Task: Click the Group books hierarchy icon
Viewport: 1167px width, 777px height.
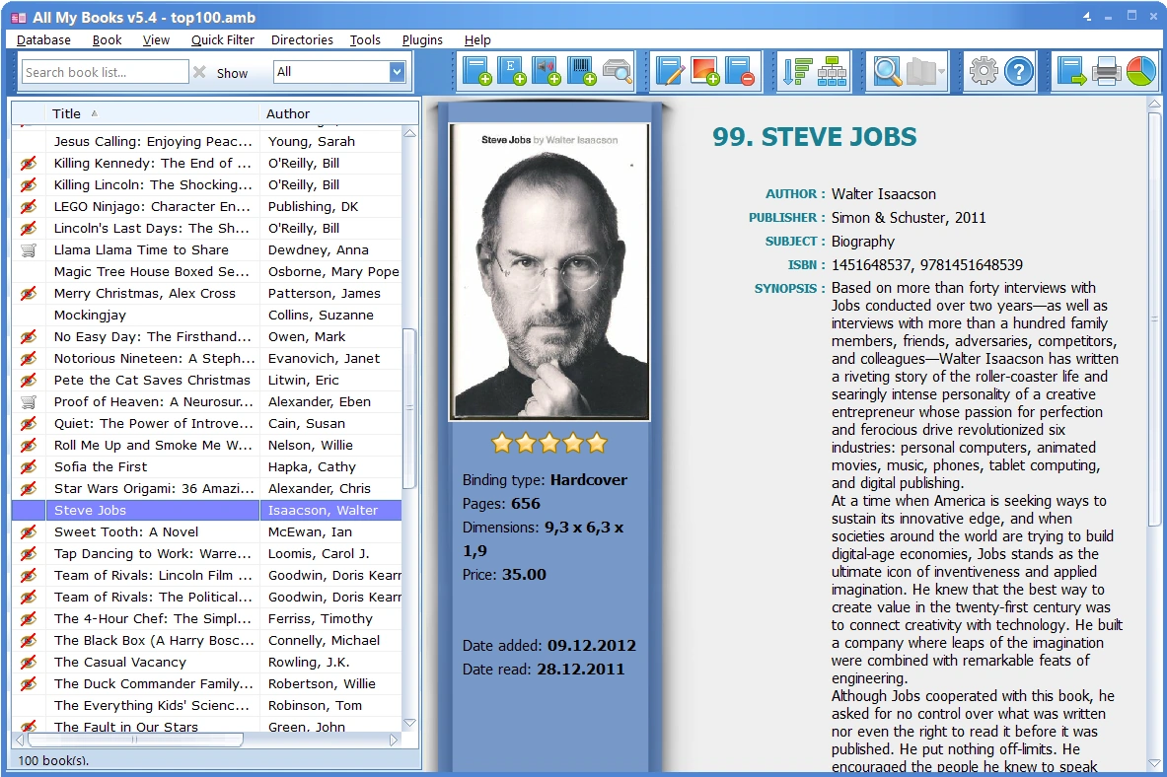Action: click(832, 71)
